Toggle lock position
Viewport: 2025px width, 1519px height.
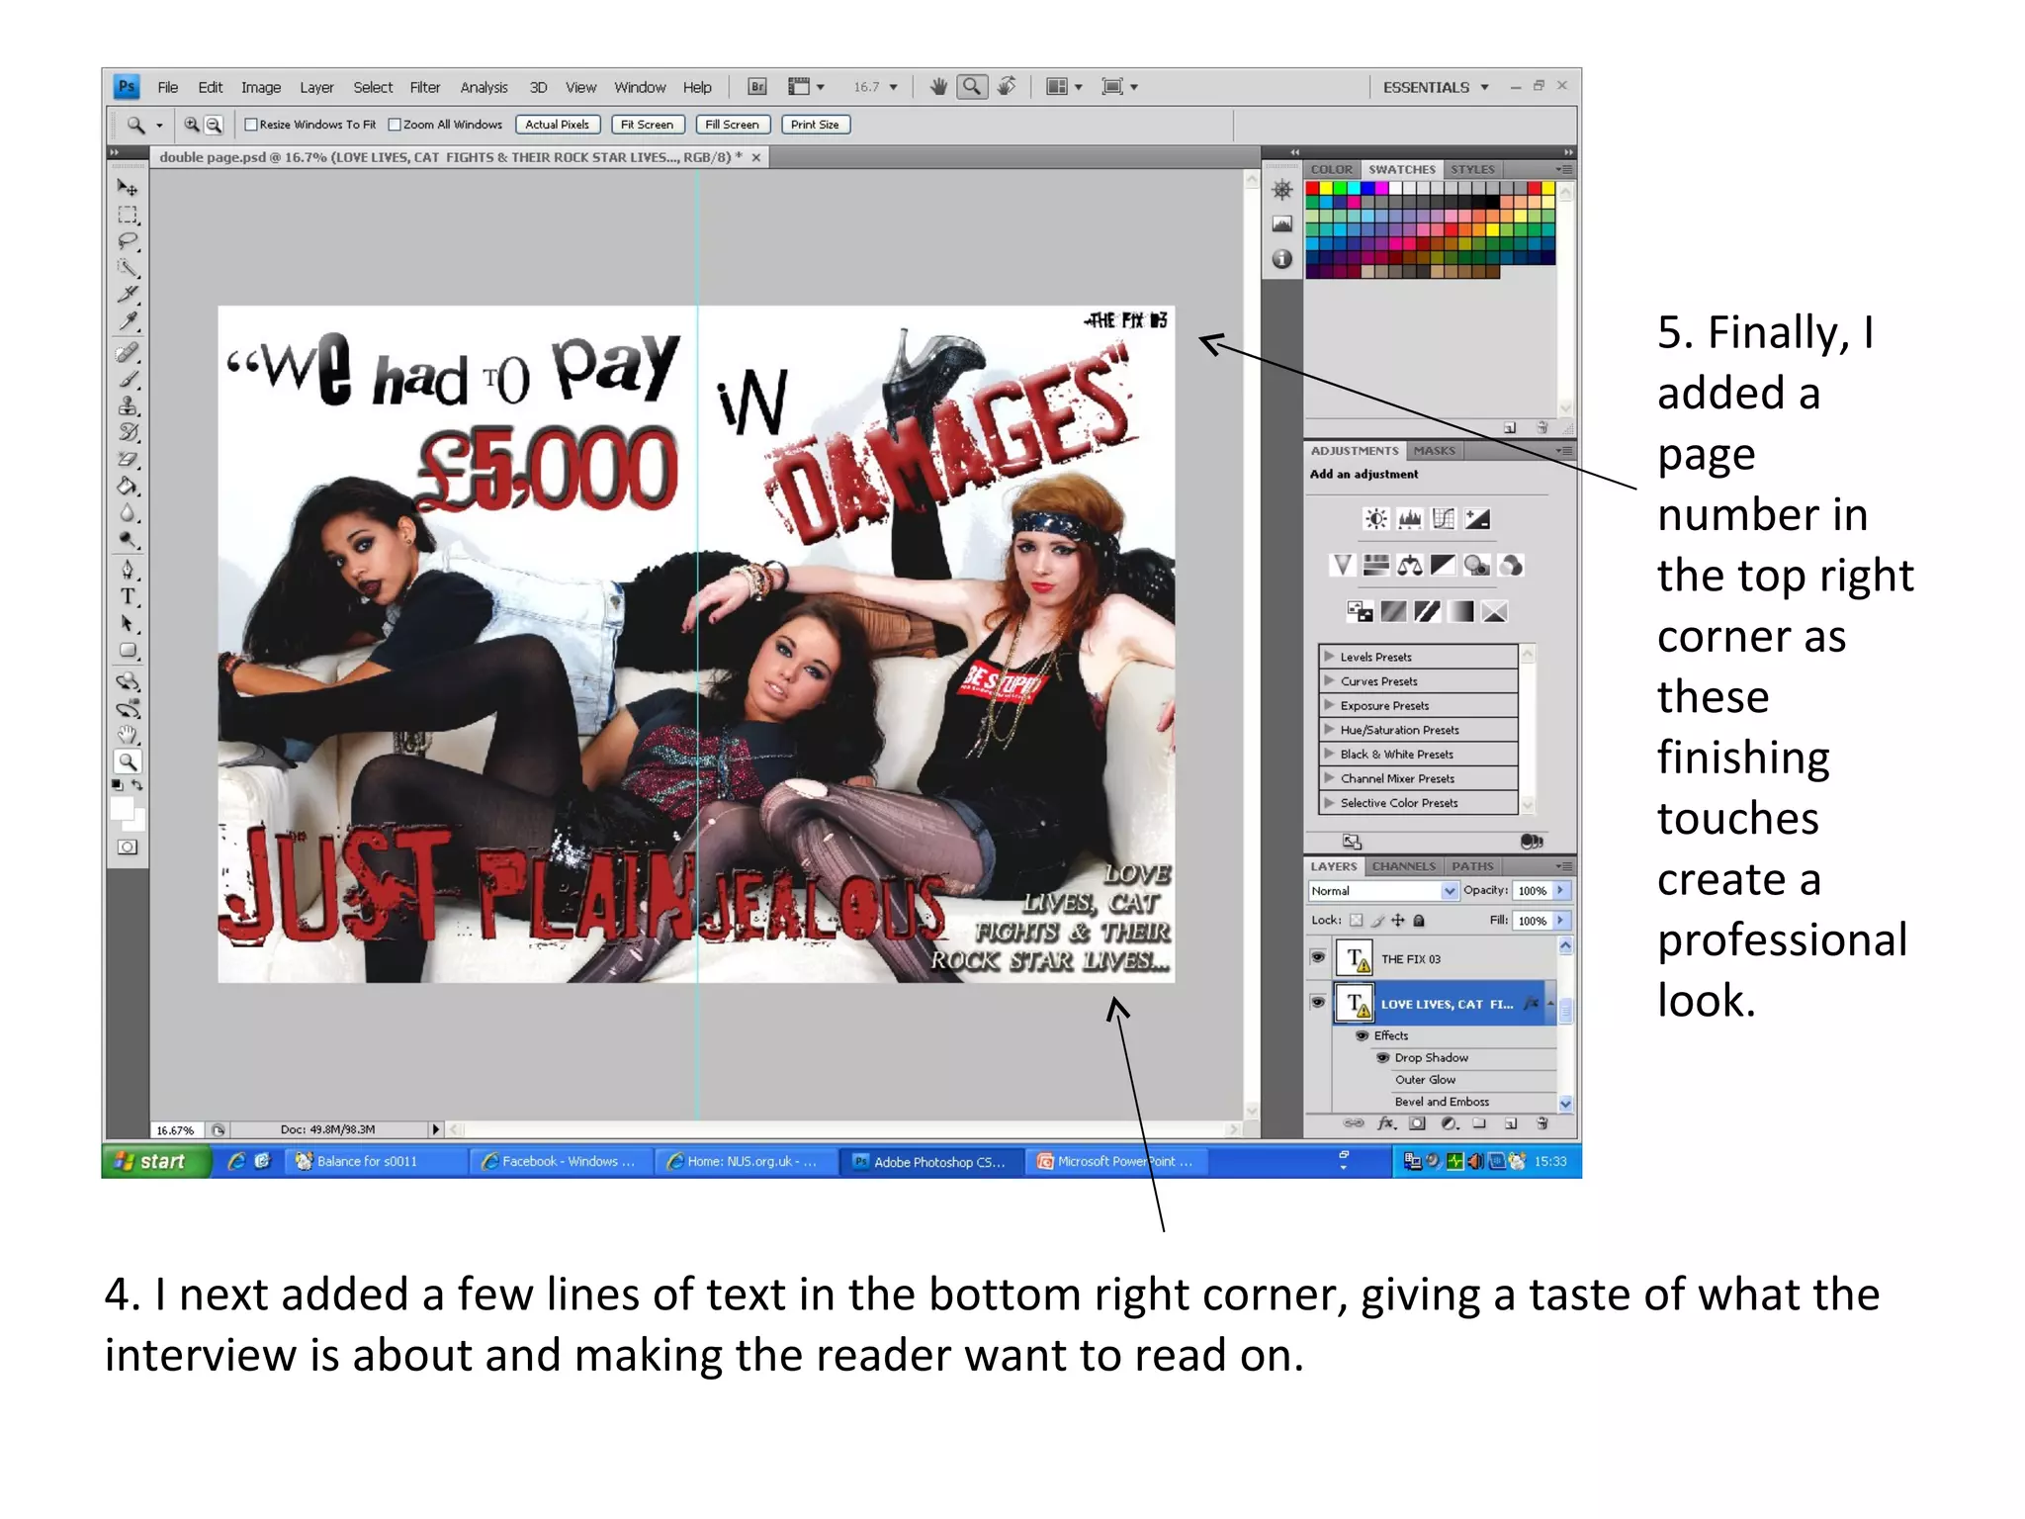pos(1398,920)
